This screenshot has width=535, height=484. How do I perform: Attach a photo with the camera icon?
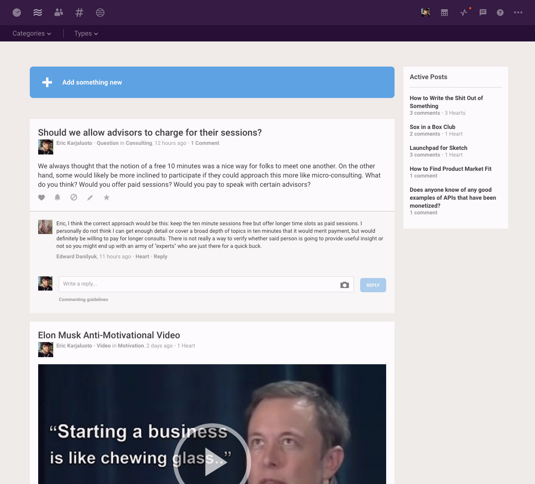[345, 285]
